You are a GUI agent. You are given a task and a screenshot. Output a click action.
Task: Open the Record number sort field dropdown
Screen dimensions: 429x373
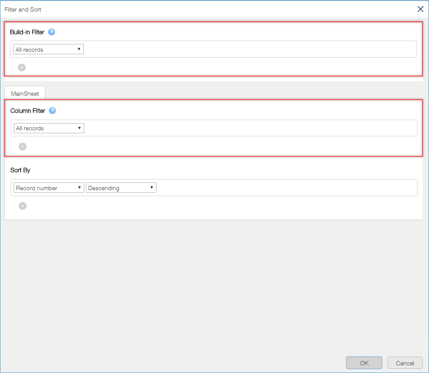[x=49, y=188]
